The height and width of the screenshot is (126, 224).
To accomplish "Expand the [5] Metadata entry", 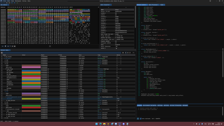I will click(x=5, y=102).
